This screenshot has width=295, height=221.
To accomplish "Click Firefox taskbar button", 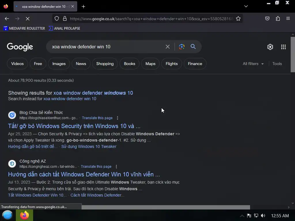I will click(x=24, y=215).
